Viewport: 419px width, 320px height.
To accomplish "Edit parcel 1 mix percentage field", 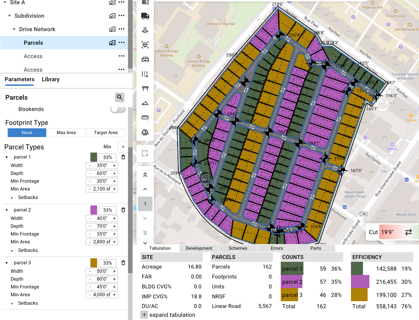I will point(108,158).
